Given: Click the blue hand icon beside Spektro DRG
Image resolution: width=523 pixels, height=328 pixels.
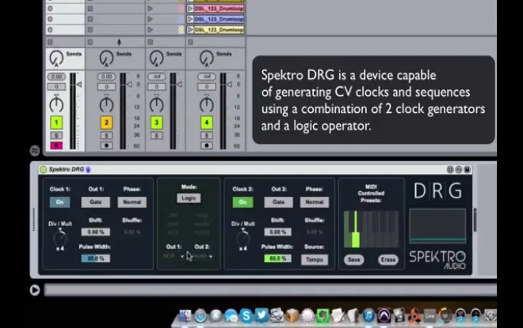Looking at the screenshot, I should pos(89,170).
